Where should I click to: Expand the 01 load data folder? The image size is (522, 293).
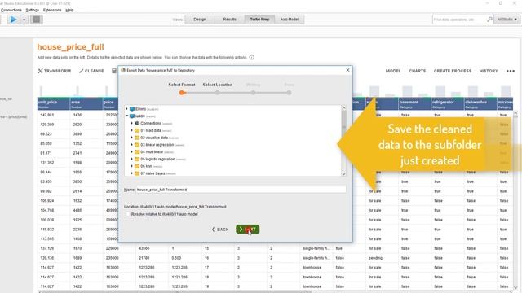click(x=132, y=130)
